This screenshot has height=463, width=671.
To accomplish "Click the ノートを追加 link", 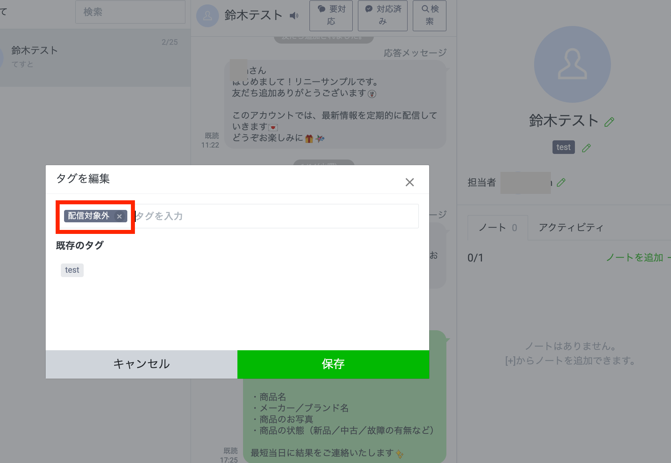I will tap(634, 257).
